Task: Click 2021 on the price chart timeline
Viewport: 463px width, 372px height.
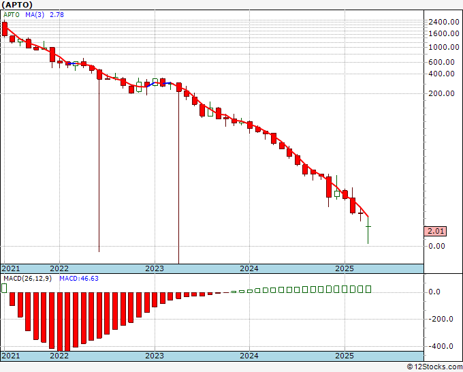Action: pos(11,268)
